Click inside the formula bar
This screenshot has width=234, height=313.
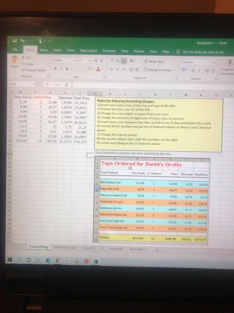point(153,85)
